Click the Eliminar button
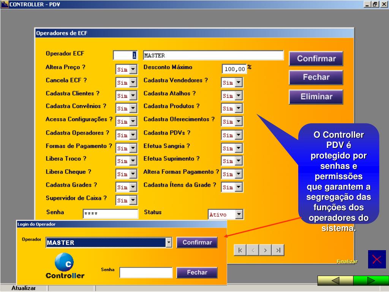389x292 pixels. coord(316,97)
